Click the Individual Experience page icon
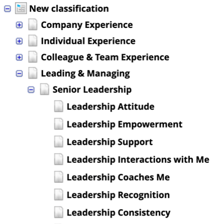Viewport: 224px width, 224px height. tap(33, 41)
